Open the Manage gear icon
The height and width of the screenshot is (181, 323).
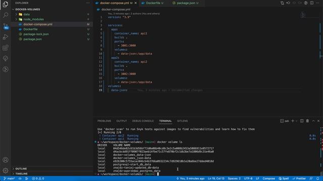[x=6, y=170]
